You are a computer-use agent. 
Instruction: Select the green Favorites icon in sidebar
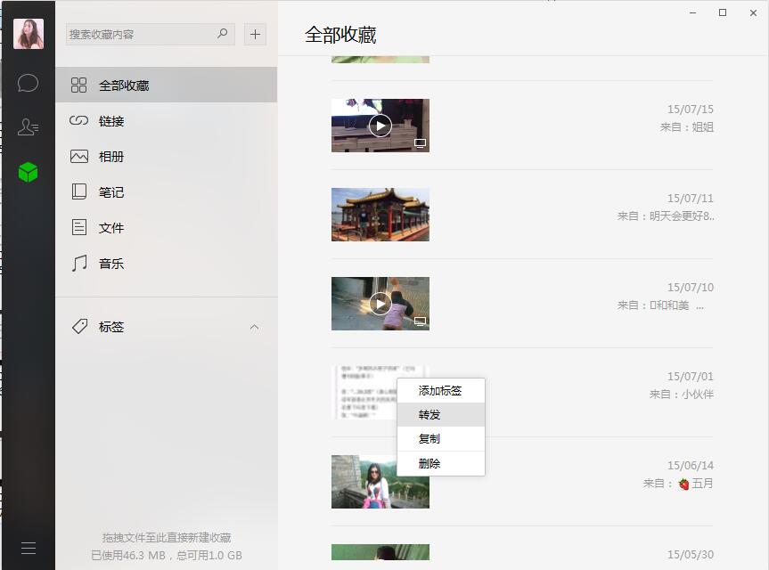point(28,172)
